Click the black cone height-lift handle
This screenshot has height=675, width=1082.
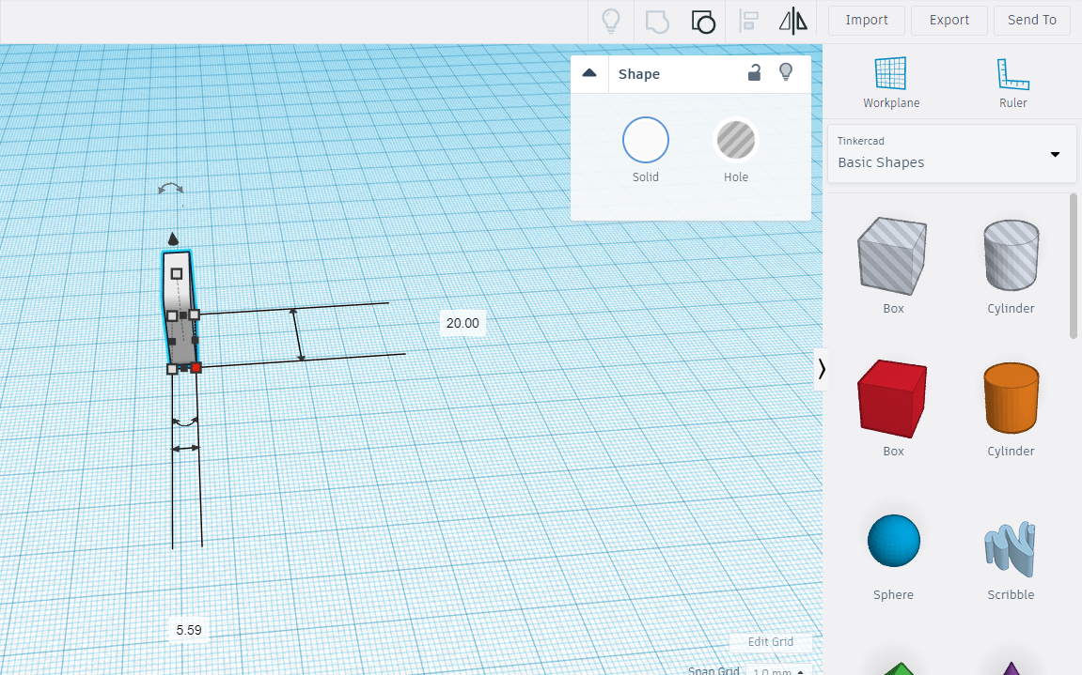point(173,238)
